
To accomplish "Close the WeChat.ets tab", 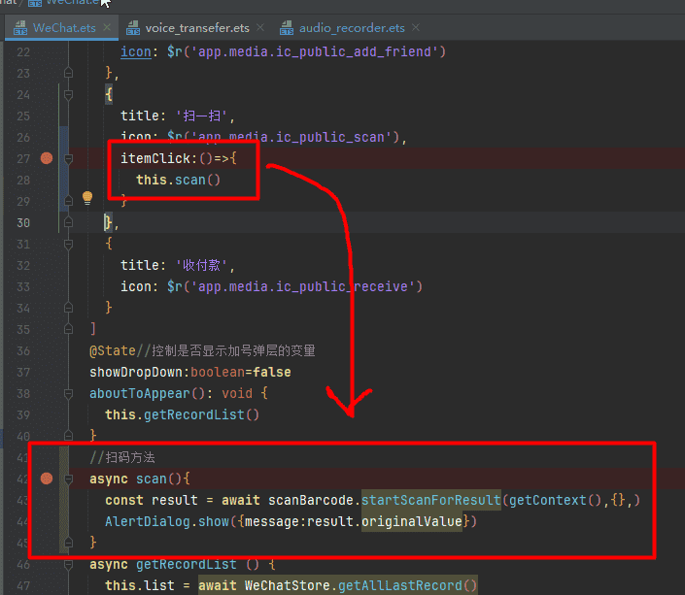I will click(x=109, y=28).
